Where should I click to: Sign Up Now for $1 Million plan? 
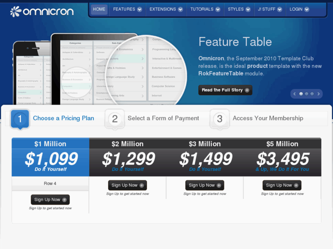[x=50, y=200]
